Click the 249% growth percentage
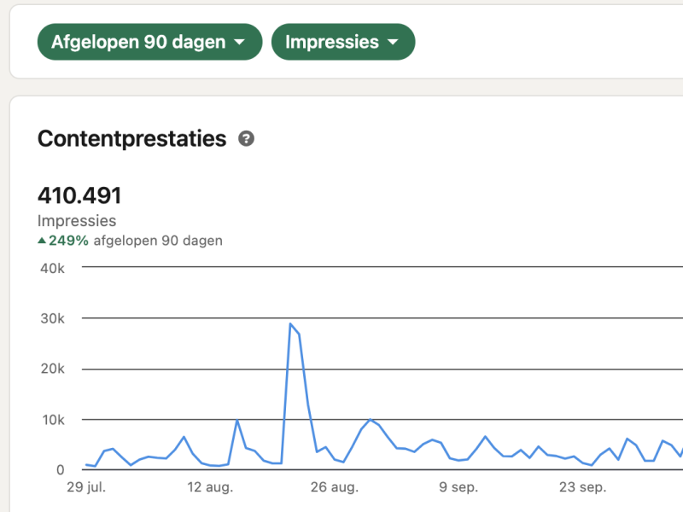 68,241
